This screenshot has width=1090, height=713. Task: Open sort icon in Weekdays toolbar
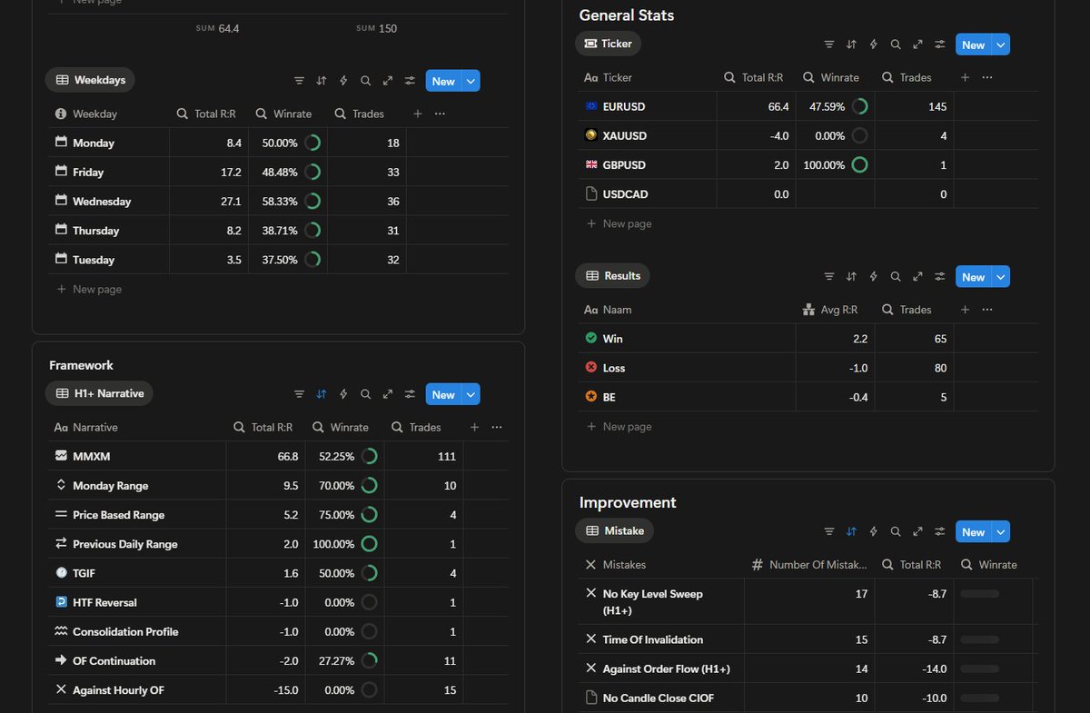pyautogui.click(x=322, y=81)
